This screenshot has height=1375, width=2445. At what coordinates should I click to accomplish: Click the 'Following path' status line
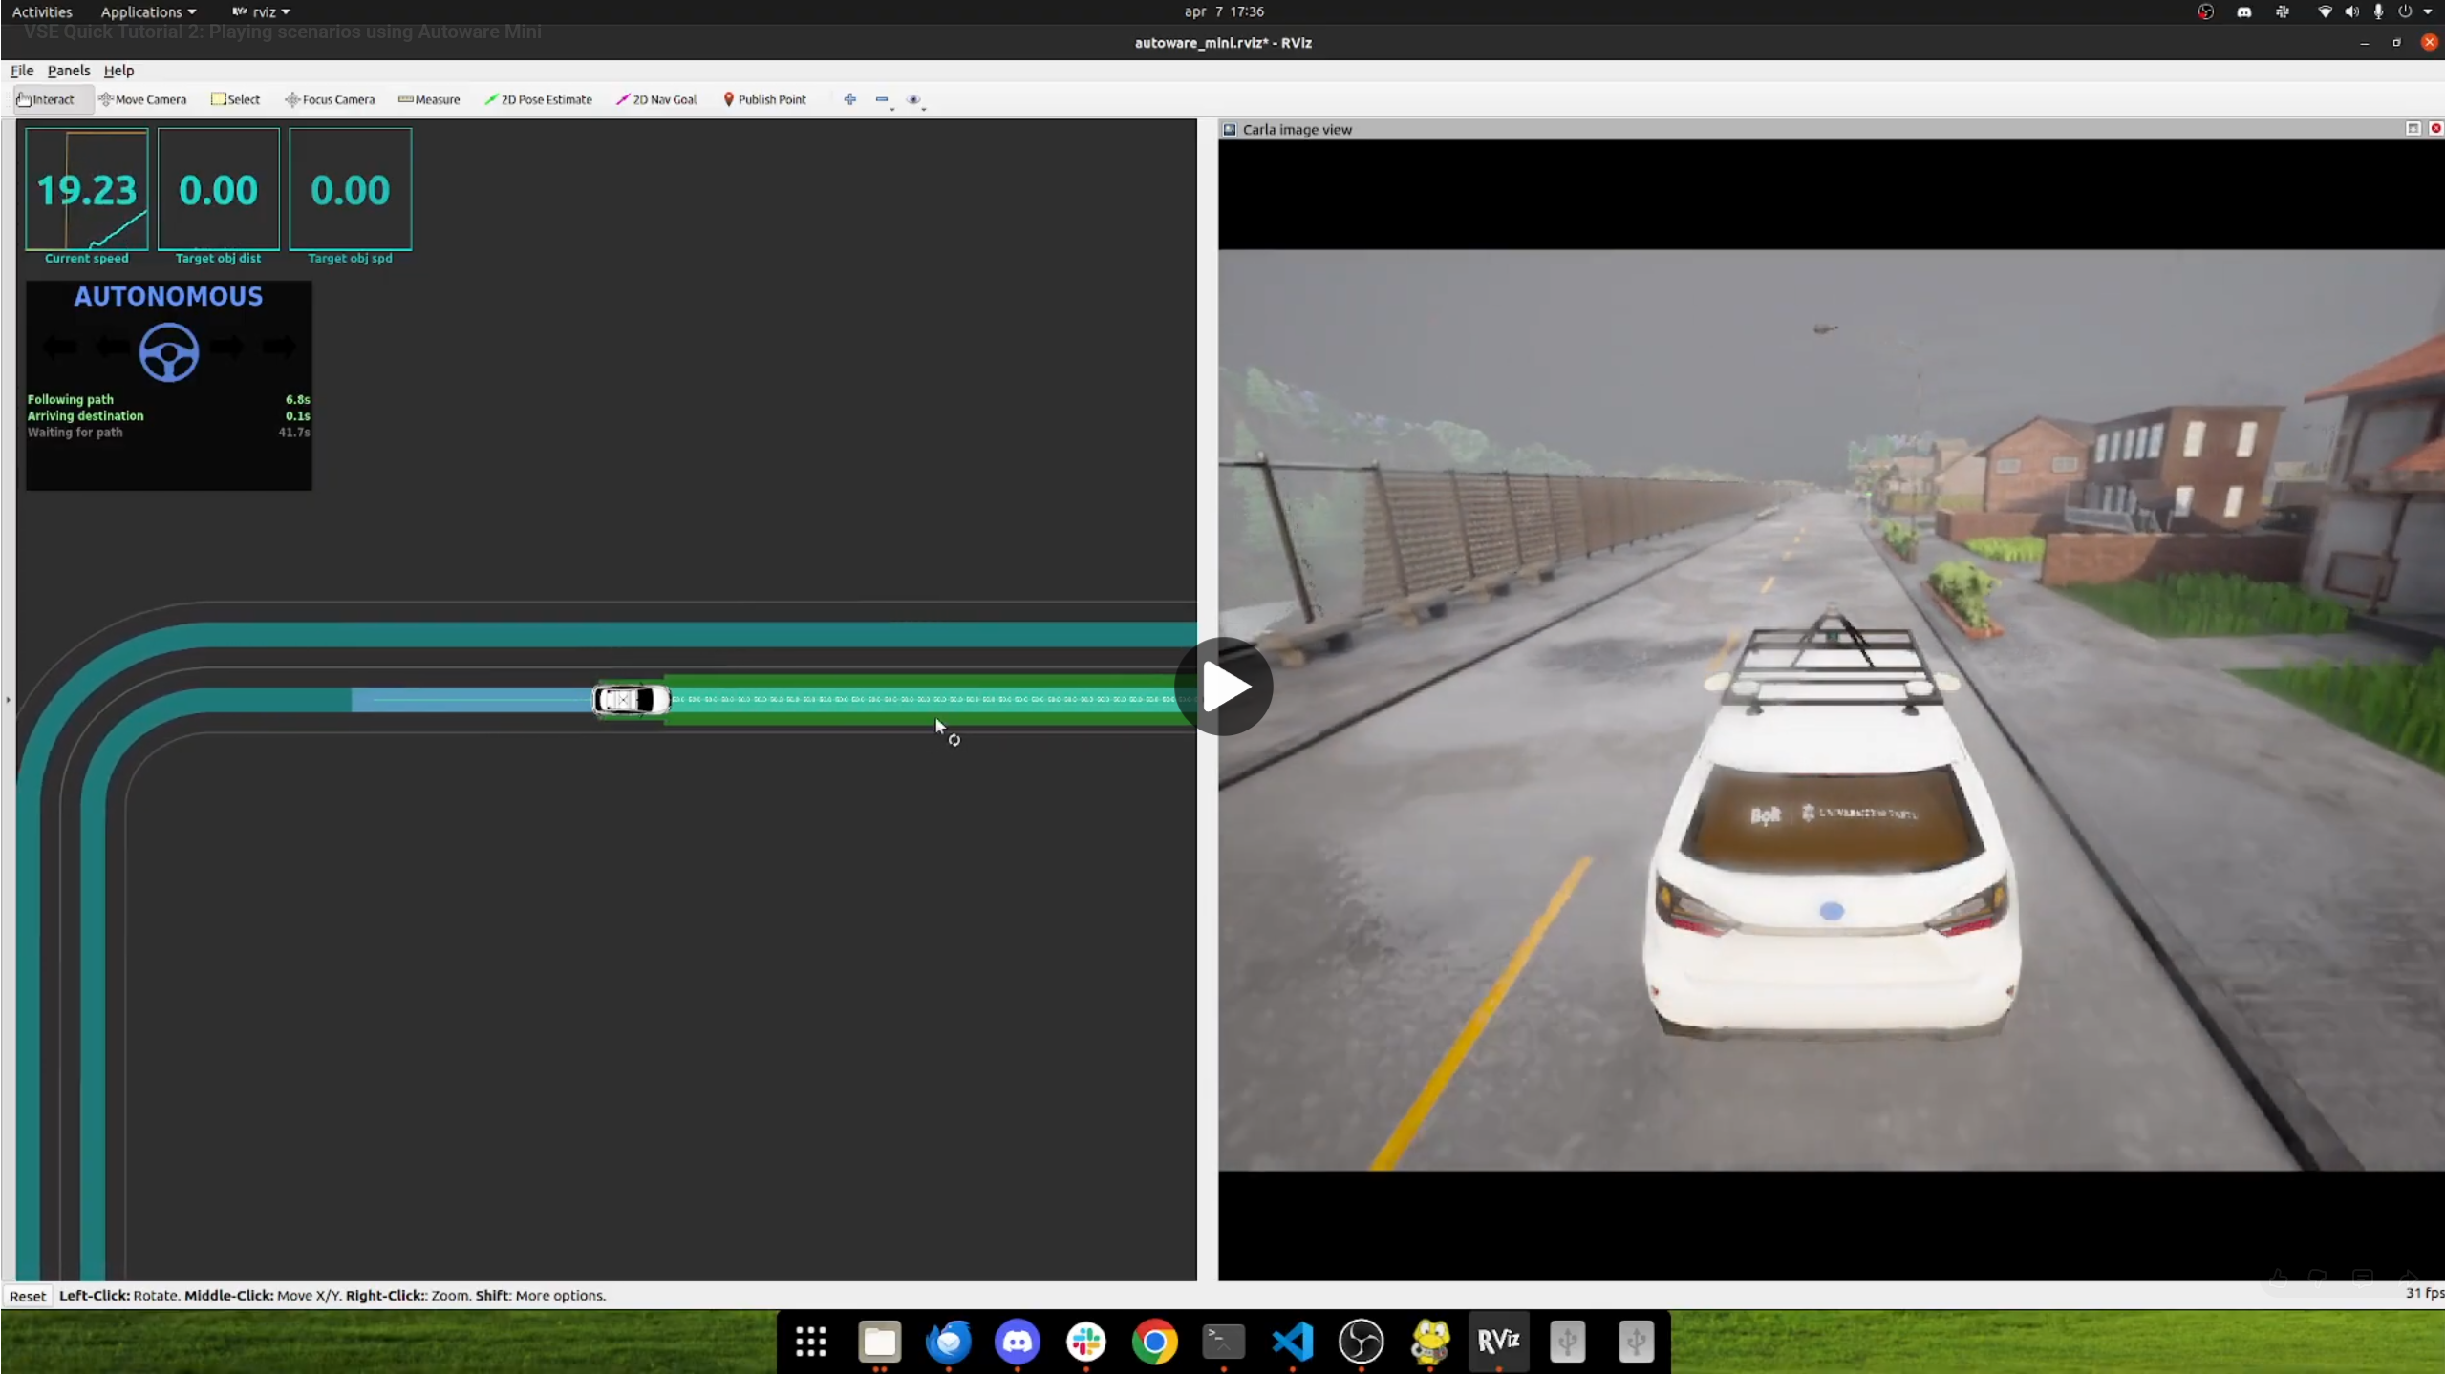169,399
